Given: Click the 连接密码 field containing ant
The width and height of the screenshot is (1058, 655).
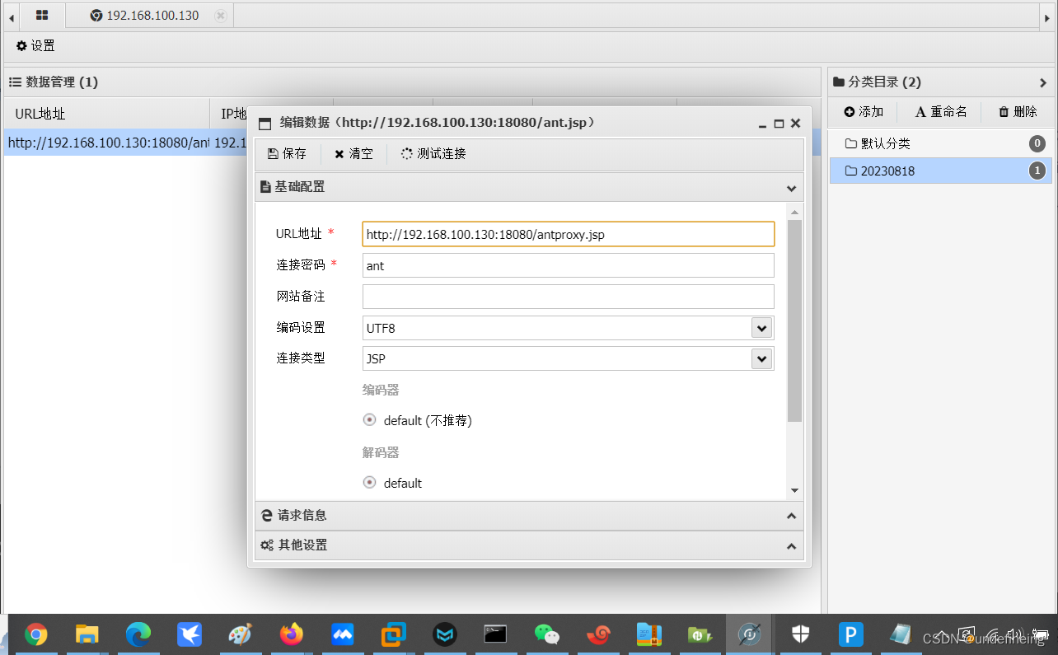Looking at the screenshot, I should 569,265.
